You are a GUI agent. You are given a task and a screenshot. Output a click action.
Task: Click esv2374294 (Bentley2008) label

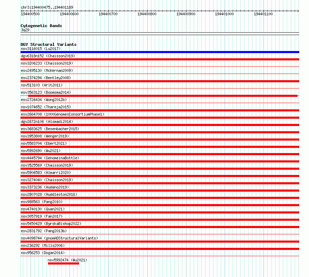[46, 78]
